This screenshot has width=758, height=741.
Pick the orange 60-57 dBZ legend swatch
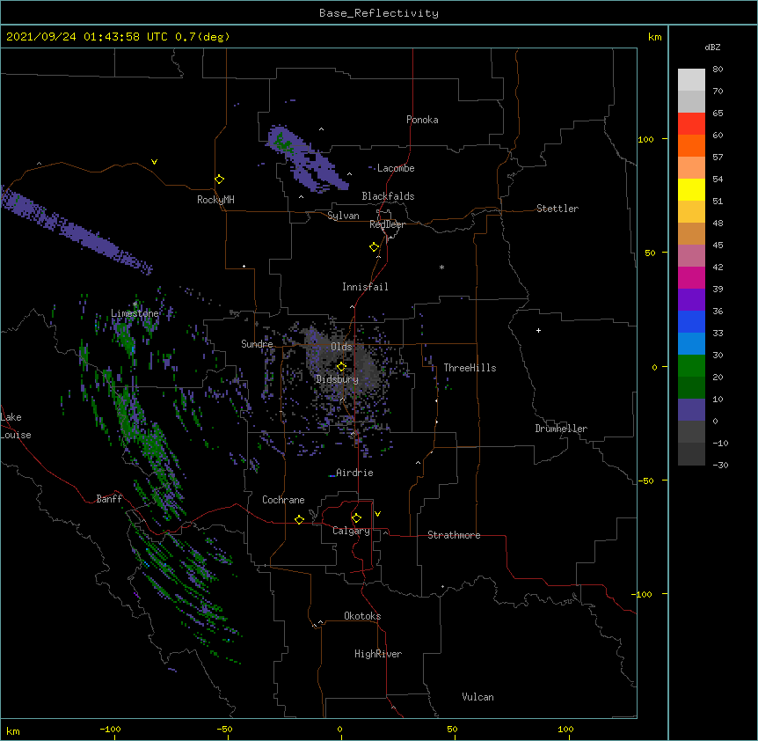(691, 145)
